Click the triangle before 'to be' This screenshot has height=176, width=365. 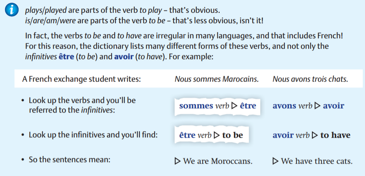click(217, 135)
